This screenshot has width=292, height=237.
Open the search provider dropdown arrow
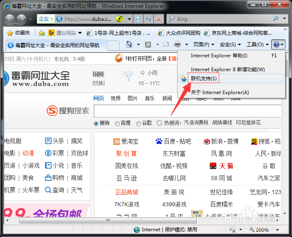284,18
